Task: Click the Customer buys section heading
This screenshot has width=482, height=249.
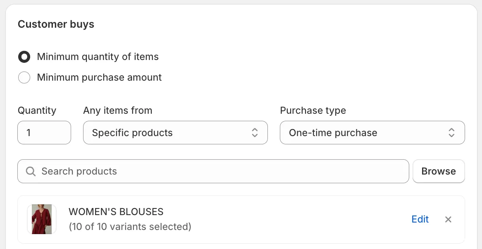Action: (56, 24)
